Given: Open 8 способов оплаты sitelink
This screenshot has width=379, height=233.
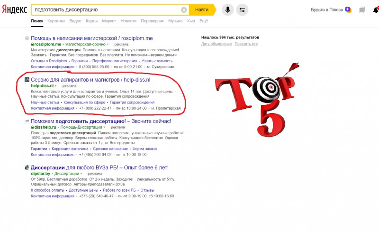Looking at the screenshot, I should pyautogui.click(x=48, y=190).
